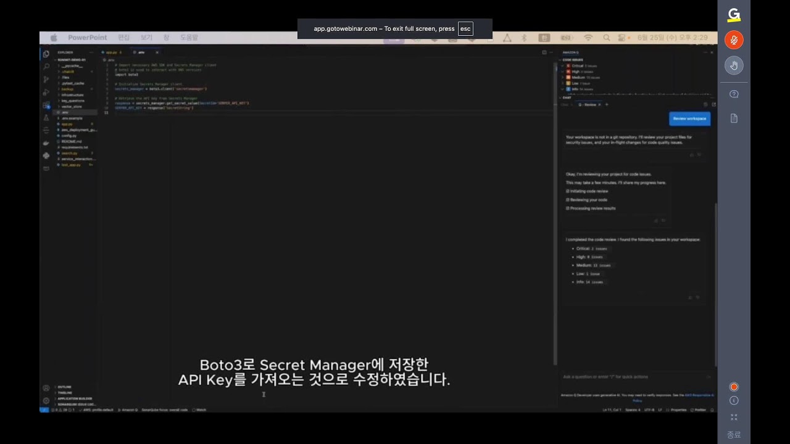Close the .env editor tab

click(157, 52)
